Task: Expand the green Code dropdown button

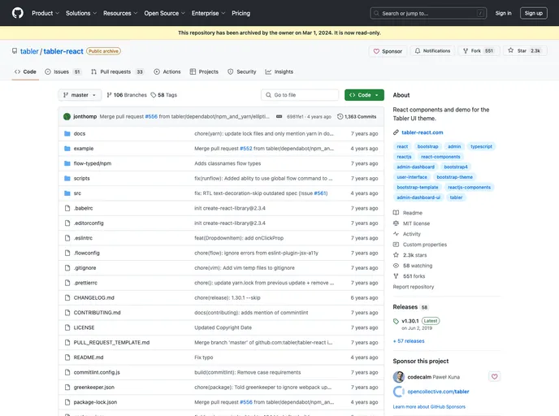Action: pyautogui.click(x=364, y=95)
